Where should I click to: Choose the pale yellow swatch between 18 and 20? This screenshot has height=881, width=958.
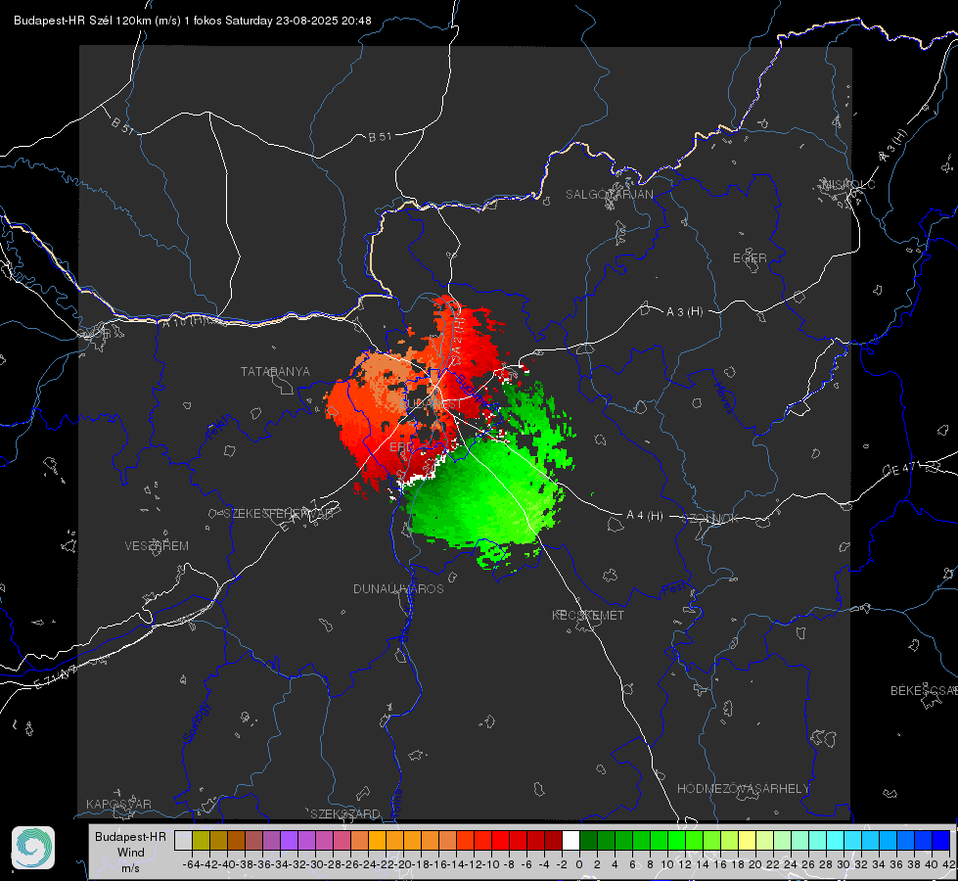tap(748, 840)
